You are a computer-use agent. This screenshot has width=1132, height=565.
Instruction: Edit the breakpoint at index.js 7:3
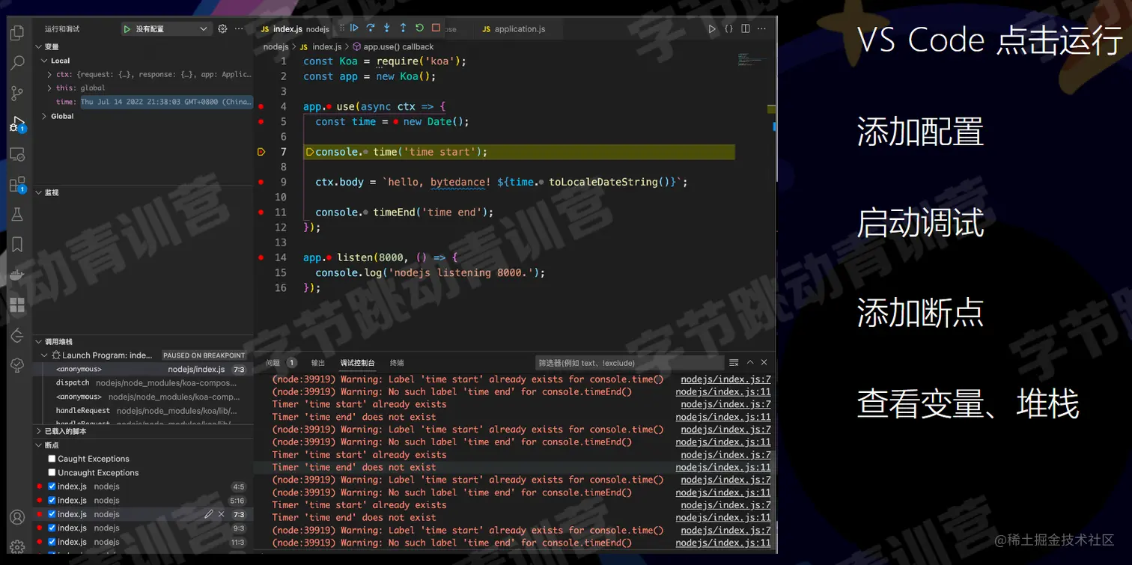coord(209,514)
